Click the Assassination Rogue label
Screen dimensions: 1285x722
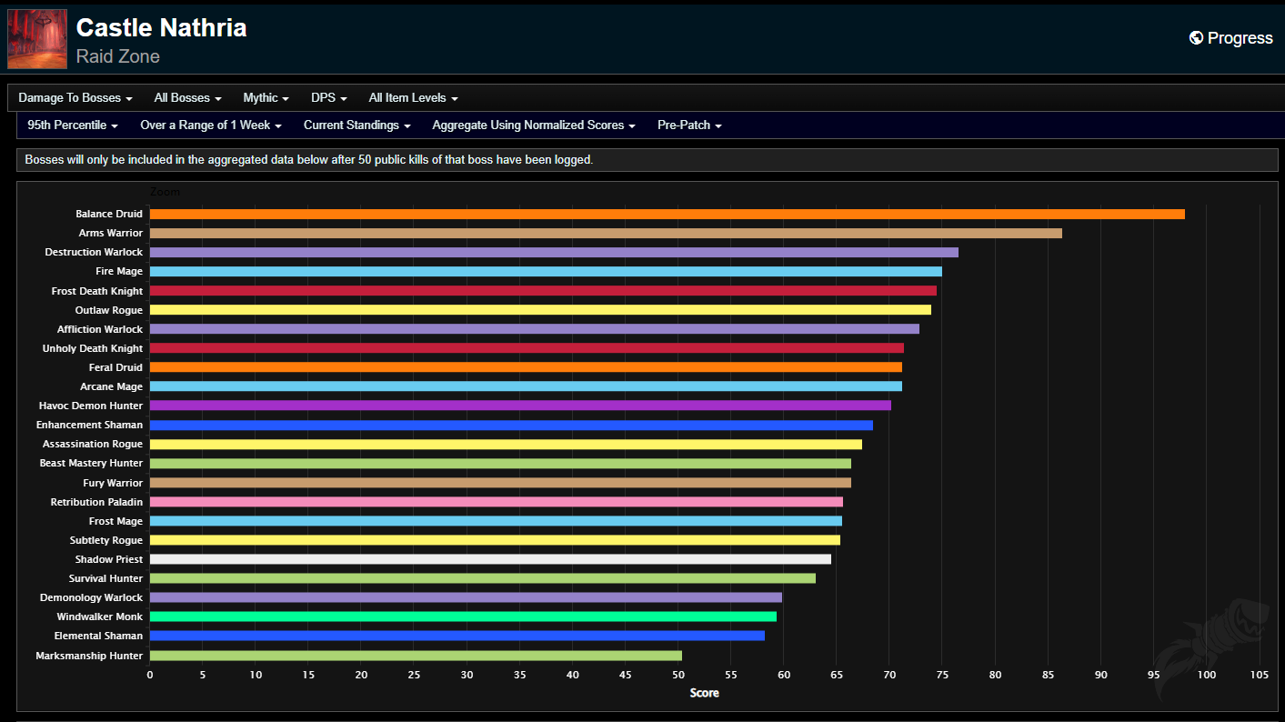pos(93,444)
